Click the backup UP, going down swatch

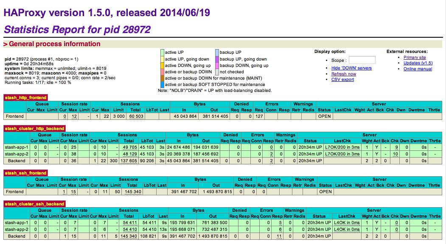[217, 59]
